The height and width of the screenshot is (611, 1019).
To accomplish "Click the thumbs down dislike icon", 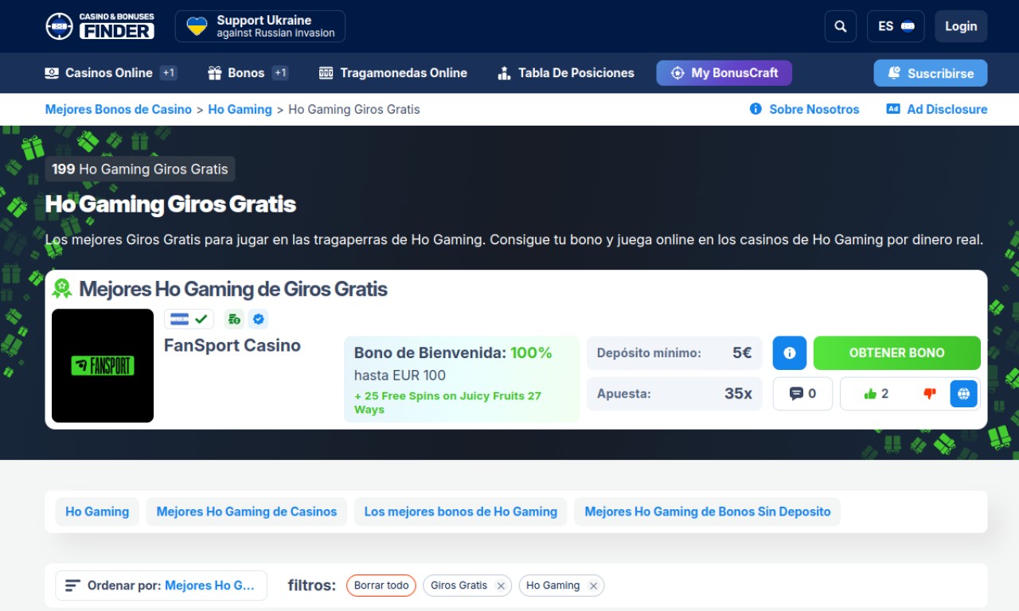I will tap(929, 394).
